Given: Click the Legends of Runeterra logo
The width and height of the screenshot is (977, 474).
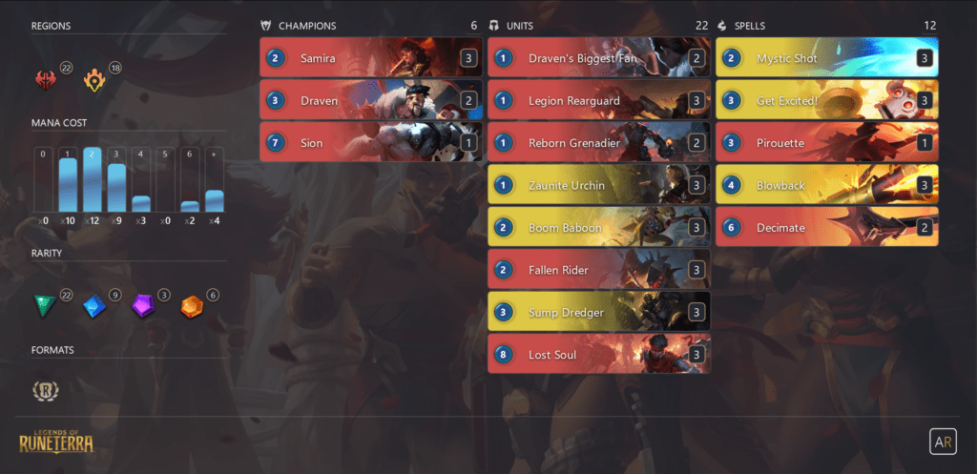Looking at the screenshot, I should [56, 441].
